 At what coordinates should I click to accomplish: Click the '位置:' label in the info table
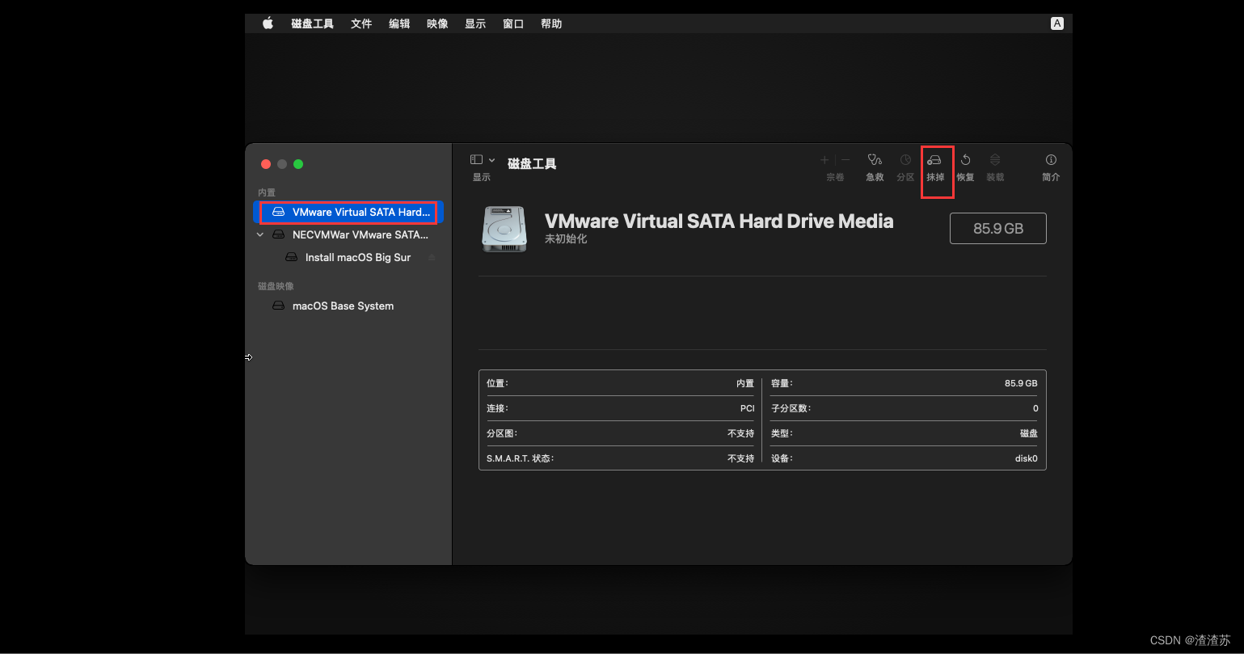point(497,383)
